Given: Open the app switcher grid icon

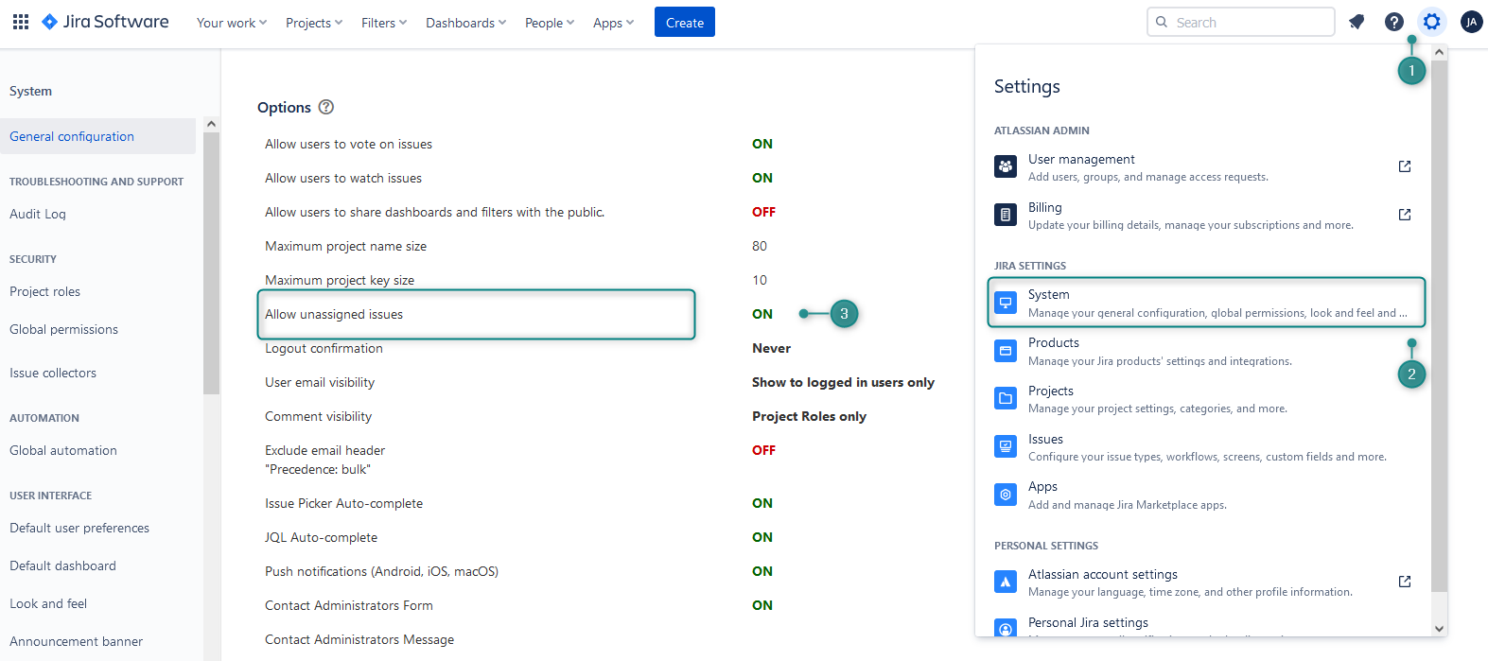Looking at the screenshot, I should point(21,22).
